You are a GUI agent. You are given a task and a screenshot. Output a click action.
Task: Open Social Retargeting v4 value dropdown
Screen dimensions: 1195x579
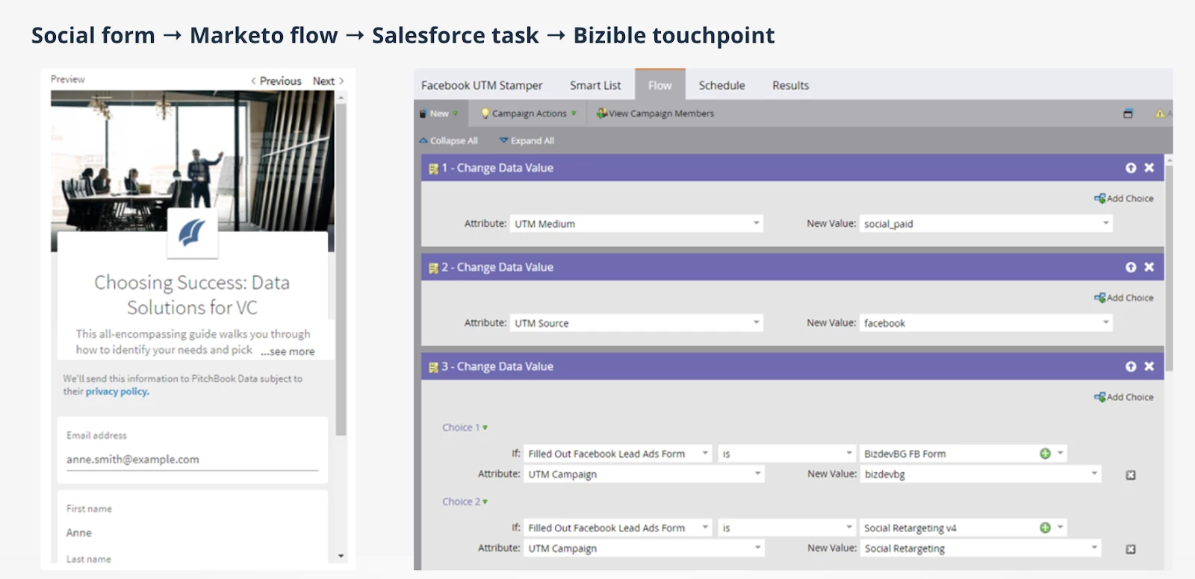click(1060, 528)
